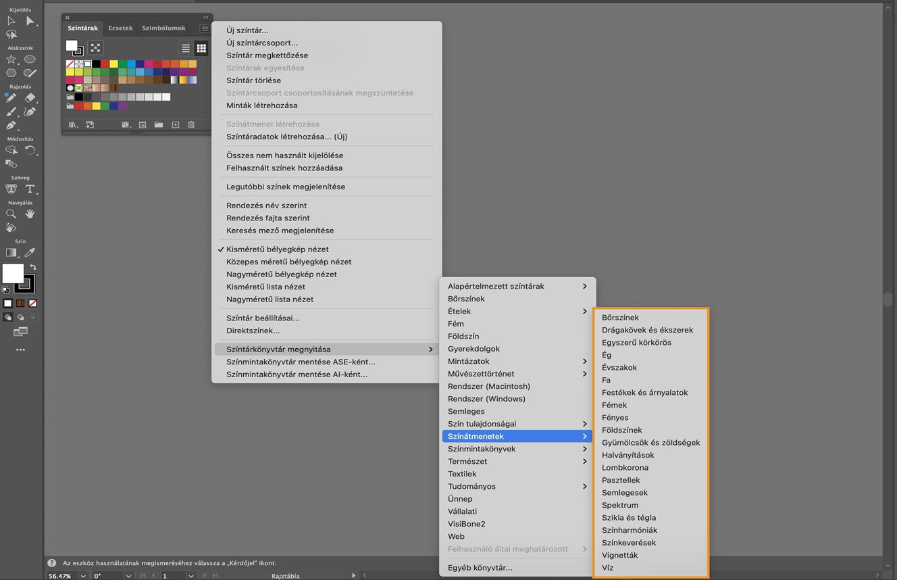
Task: Select the Eyedropper tool
Action: pos(30,252)
